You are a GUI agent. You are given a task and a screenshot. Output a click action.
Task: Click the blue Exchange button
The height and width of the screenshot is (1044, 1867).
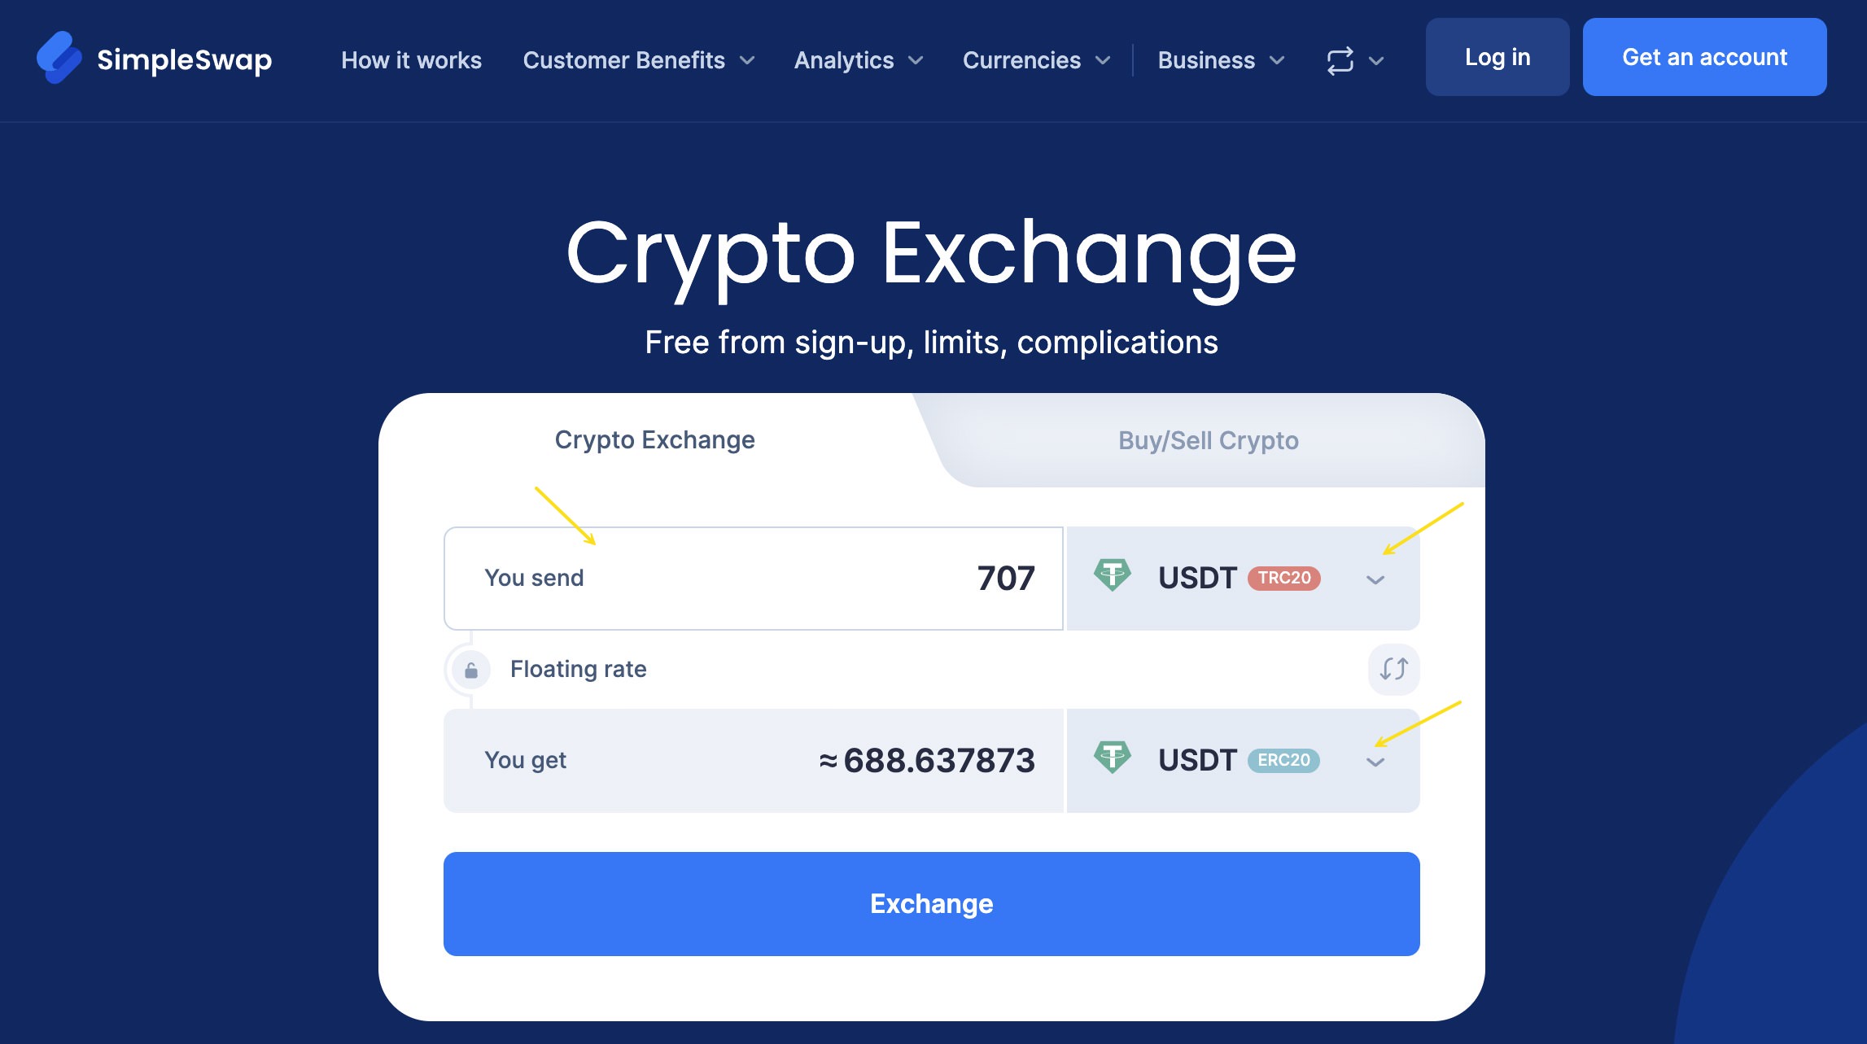tap(933, 903)
